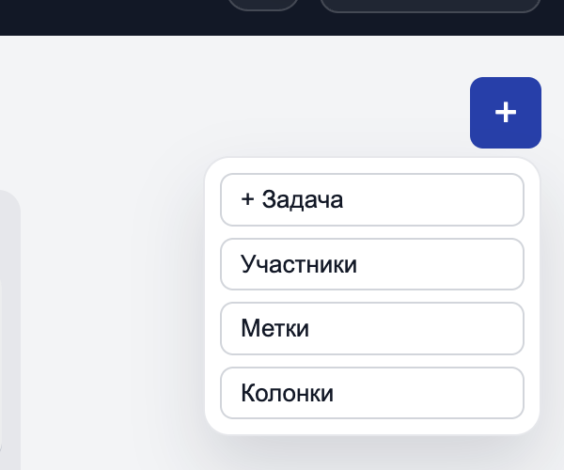Manage members via "Участники" item
564x470 pixels.
pos(371,264)
